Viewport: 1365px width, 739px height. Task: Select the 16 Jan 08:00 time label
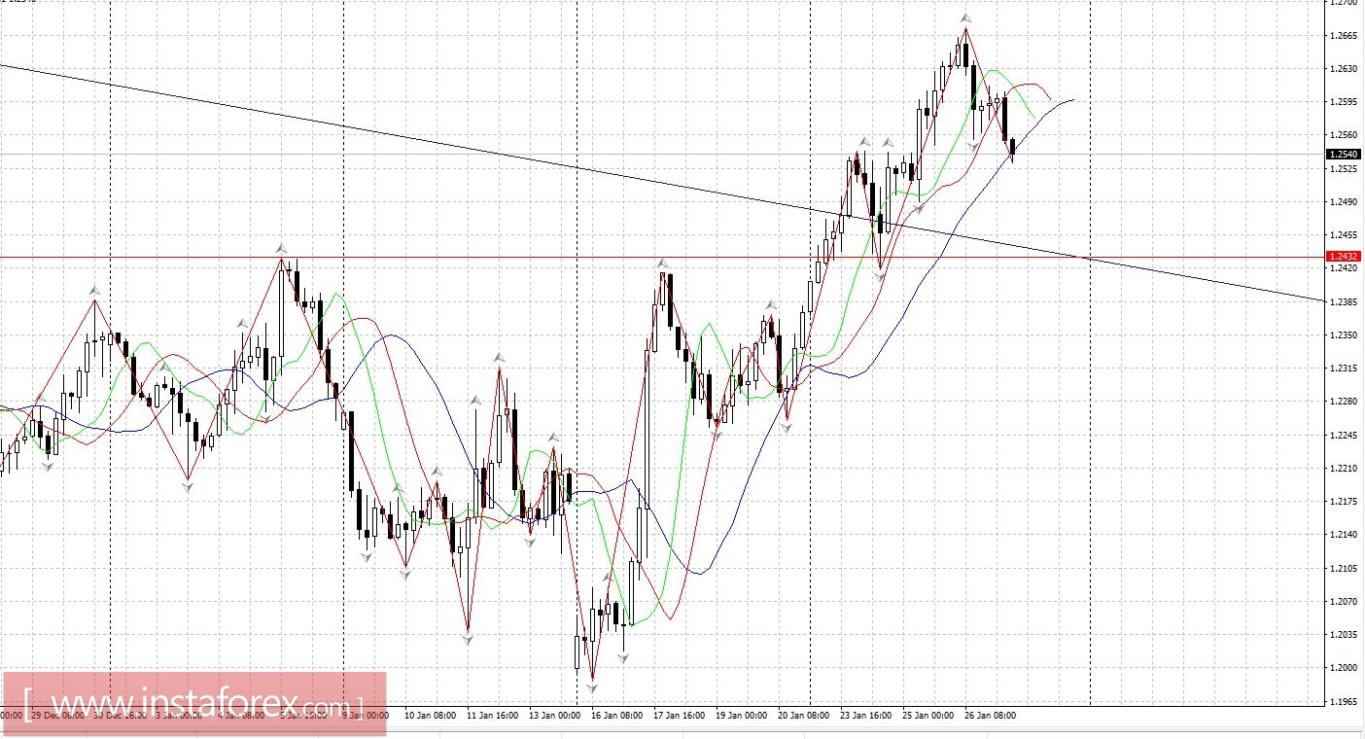click(x=617, y=716)
